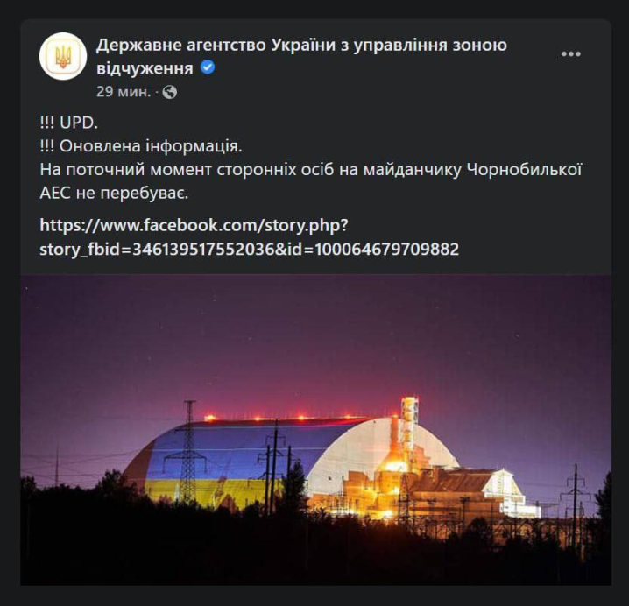
Task: Click the globe public-audience icon
Action: 170,92
